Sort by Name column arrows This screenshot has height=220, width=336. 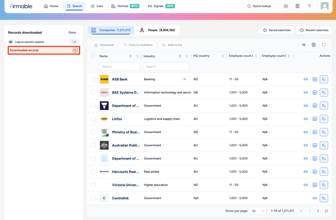point(130,56)
